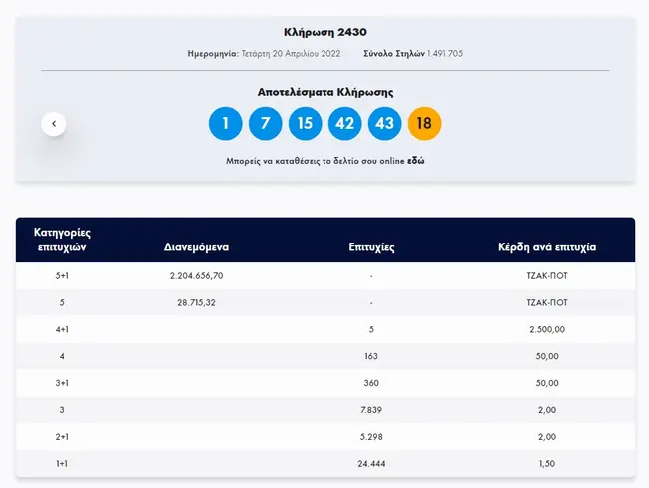Image resolution: width=649 pixels, height=488 pixels.
Task: Select the 5+1 category row label
Action: tap(63, 275)
